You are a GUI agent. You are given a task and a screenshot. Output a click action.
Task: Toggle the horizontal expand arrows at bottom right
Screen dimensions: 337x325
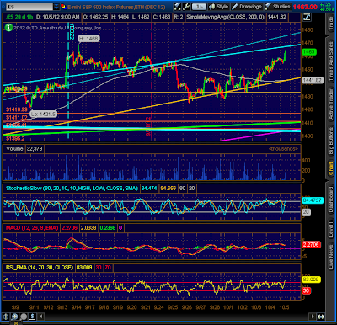click(x=321, y=317)
